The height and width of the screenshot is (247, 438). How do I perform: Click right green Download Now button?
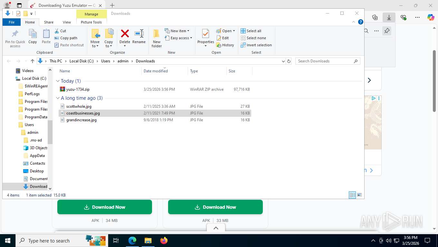215,207
